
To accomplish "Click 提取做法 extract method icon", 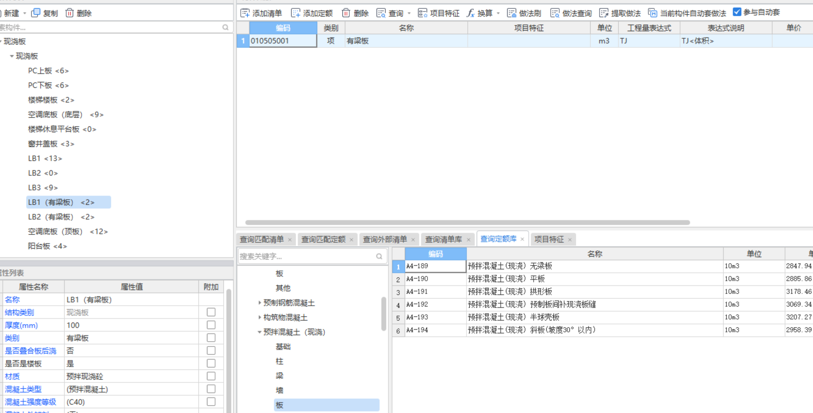I will pyautogui.click(x=604, y=13).
